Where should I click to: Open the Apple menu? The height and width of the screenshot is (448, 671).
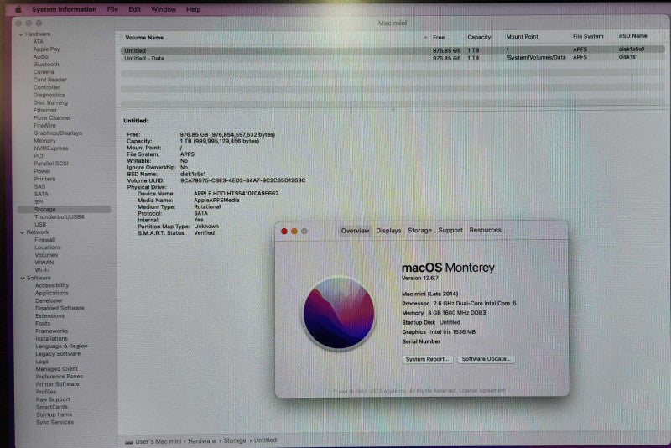click(18, 9)
